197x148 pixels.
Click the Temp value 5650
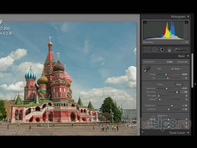click(x=185, y=74)
